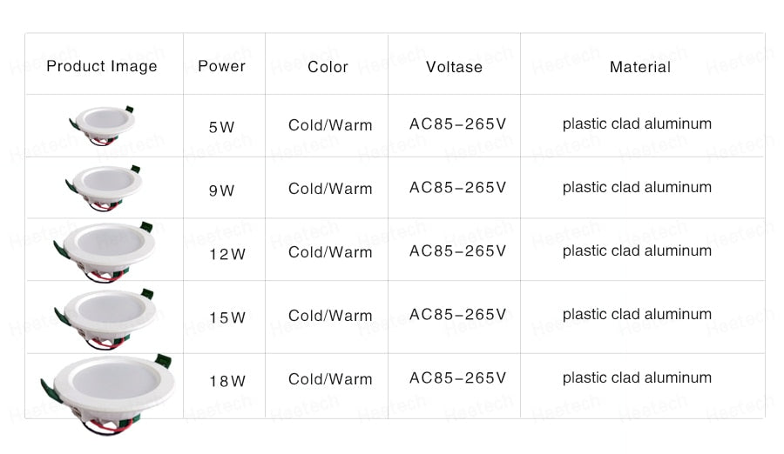Select the 9W power cell
The height and width of the screenshot is (454, 784).
click(x=222, y=190)
